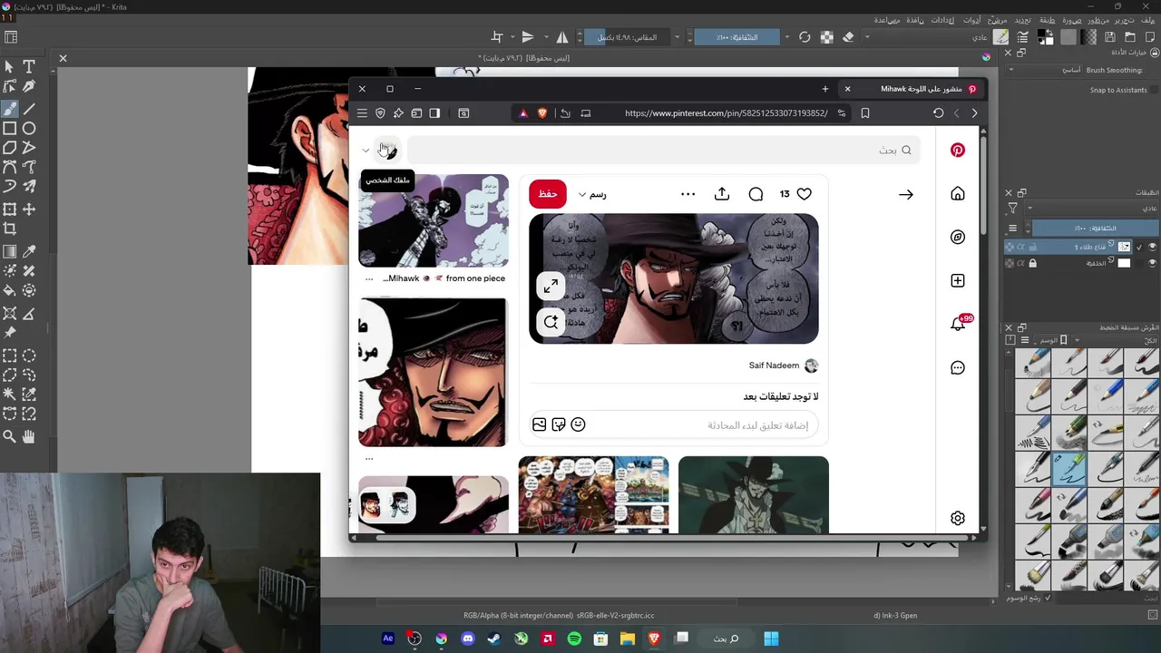
Task: Select the Ellipse shape tool
Action: (29, 128)
